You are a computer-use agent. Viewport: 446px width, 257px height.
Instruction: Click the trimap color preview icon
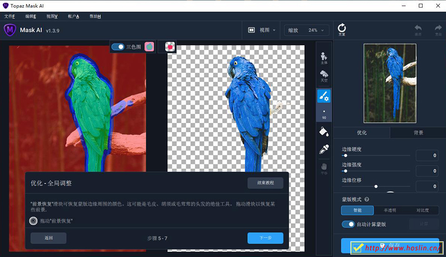149,46
